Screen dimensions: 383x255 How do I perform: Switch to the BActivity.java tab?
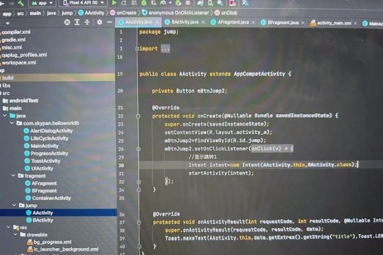tap(184, 22)
